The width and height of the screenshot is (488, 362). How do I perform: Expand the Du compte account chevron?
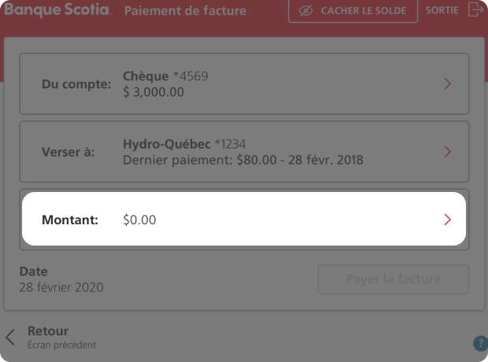point(447,83)
